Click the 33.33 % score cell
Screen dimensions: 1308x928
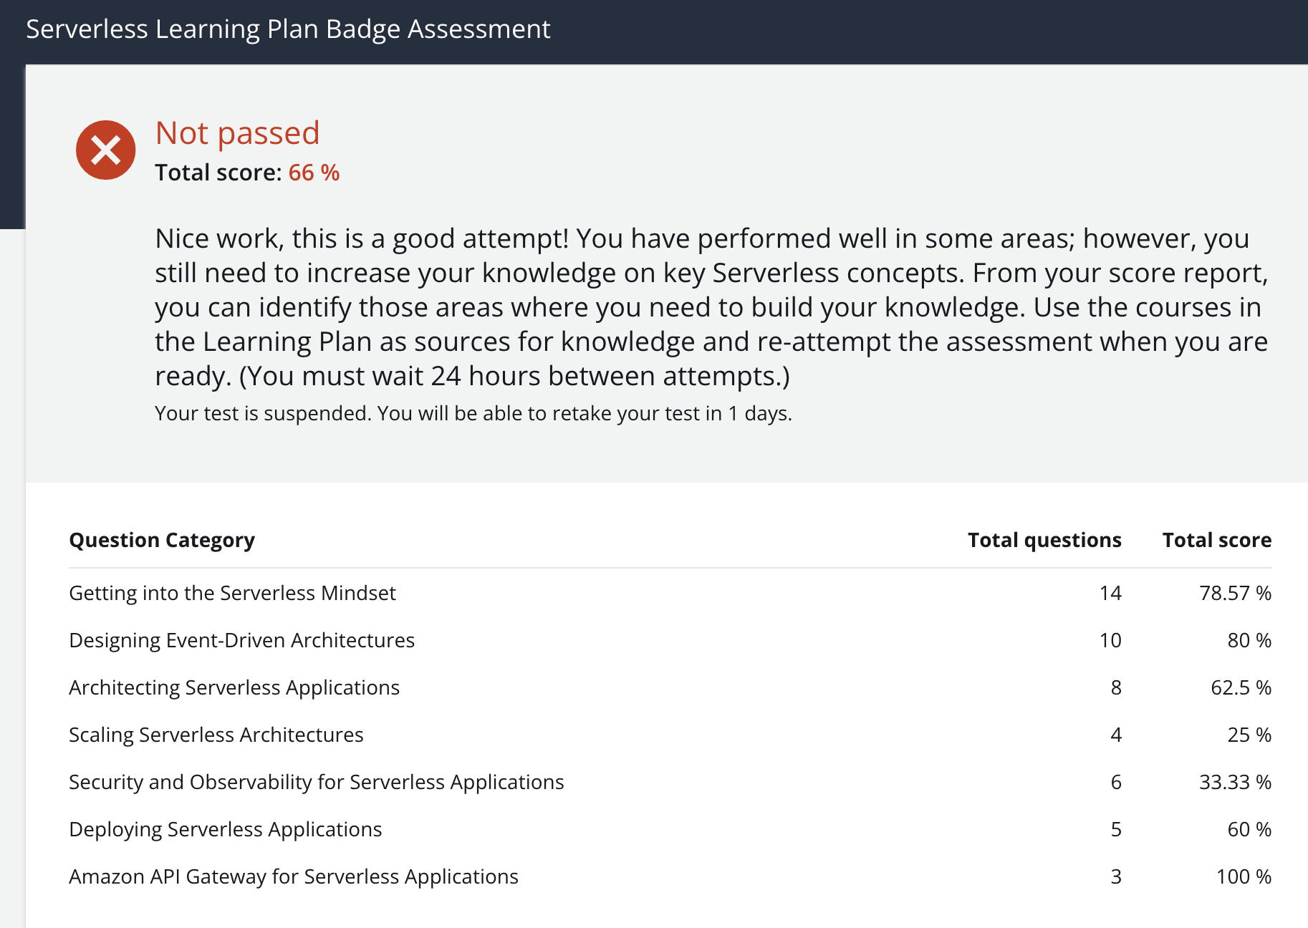coord(1235,782)
